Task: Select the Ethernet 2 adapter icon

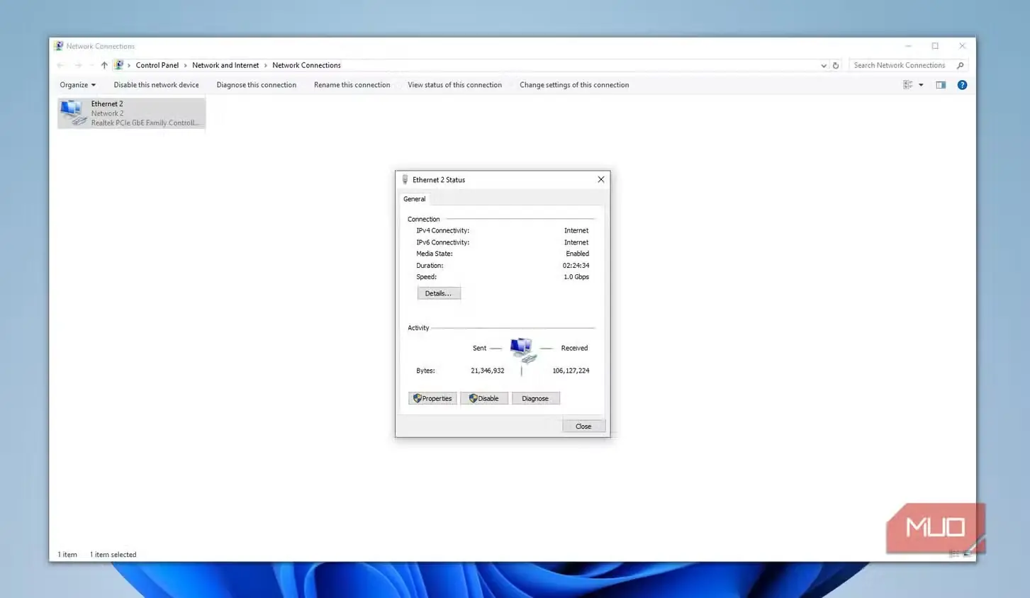Action: pyautogui.click(x=73, y=113)
